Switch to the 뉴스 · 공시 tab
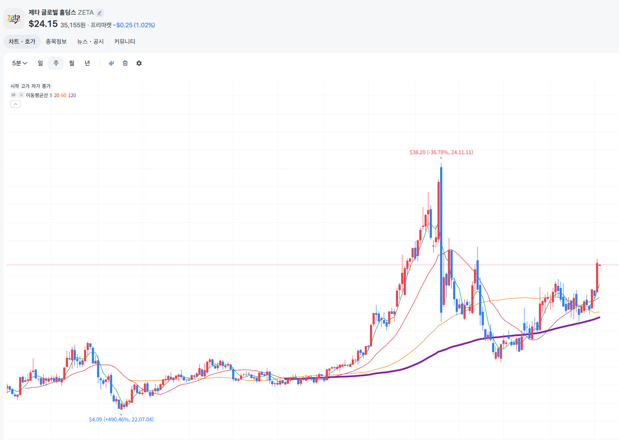This screenshot has width=619, height=440. (91, 42)
